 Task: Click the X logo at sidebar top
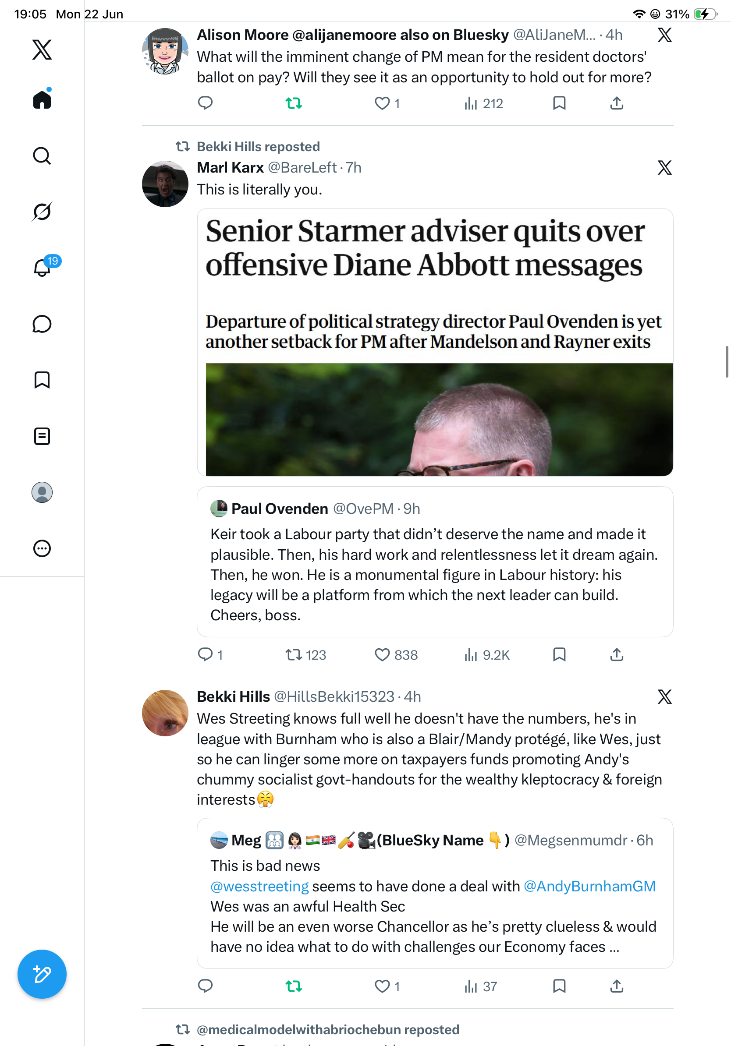(42, 49)
